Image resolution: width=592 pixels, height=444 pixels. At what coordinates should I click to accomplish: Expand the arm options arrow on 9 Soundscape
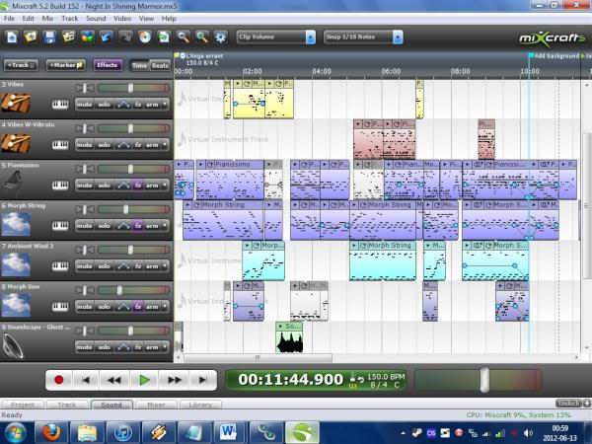tap(165, 347)
